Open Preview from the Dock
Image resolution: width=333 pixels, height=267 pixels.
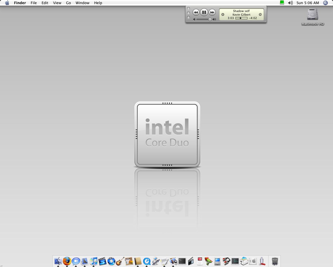tap(173, 261)
